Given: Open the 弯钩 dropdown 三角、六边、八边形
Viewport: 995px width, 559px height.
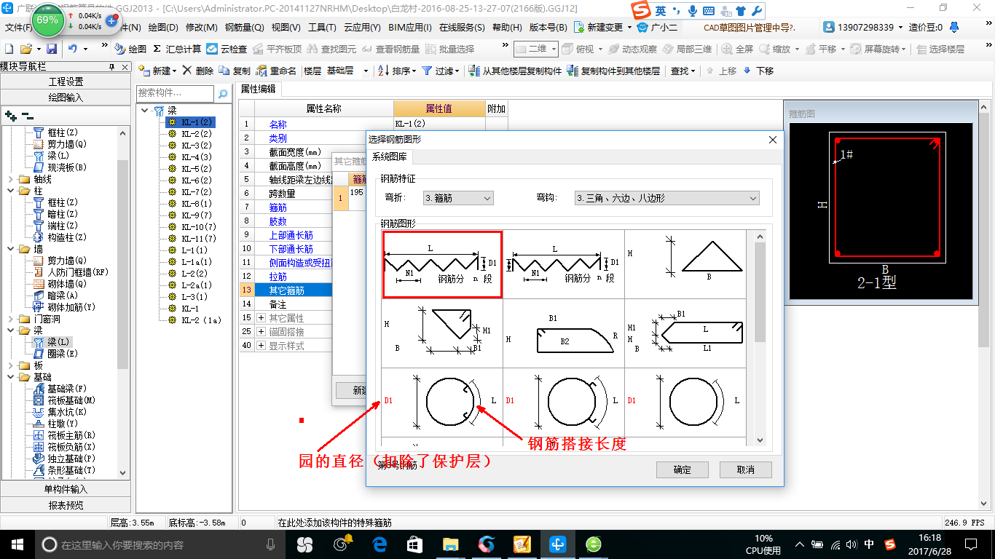Looking at the screenshot, I should pyautogui.click(x=666, y=198).
